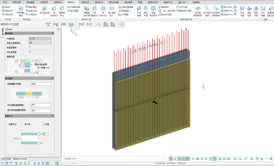Image resolution: width=274 pixels, height=166 pixels.
Task: Collapse the 基本参数 section
Action: pyautogui.click(x=53, y=33)
